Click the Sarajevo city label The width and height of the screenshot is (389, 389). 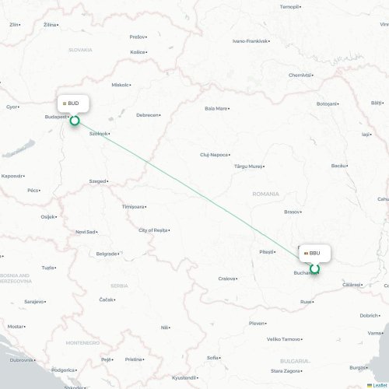(34, 302)
